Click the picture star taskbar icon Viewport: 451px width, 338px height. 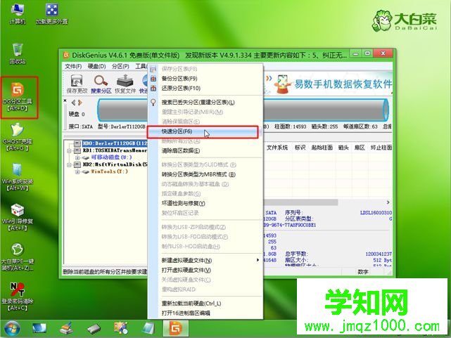tap(121, 328)
